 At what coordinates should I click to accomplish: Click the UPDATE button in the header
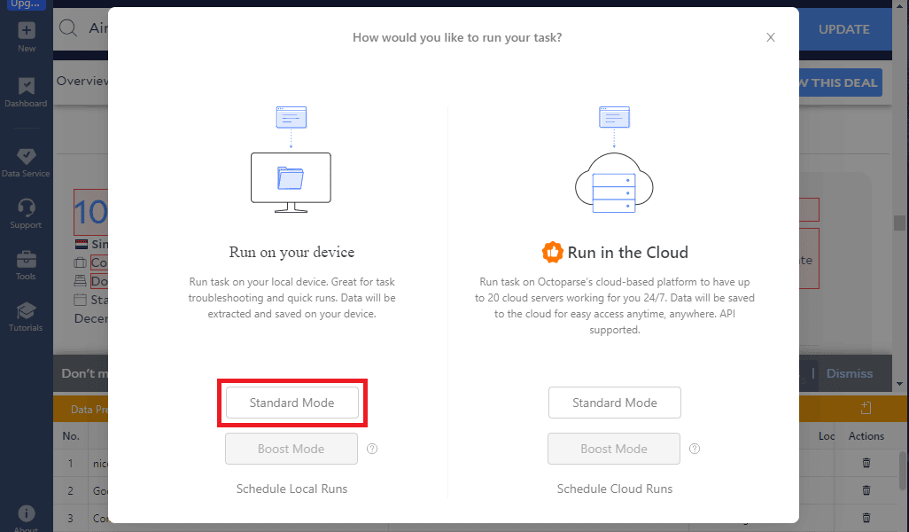pos(844,29)
